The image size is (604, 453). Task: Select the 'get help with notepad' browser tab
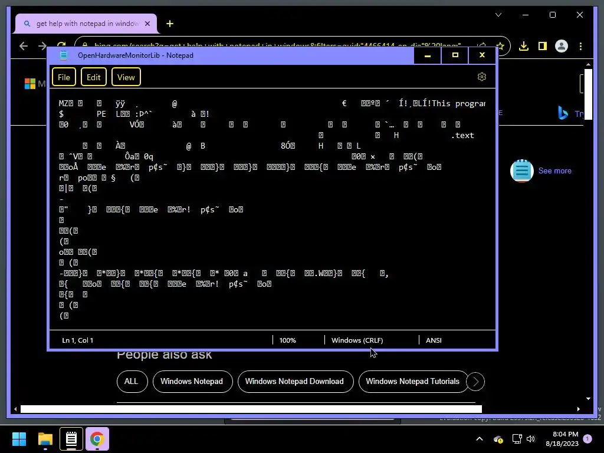pos(86,24)
